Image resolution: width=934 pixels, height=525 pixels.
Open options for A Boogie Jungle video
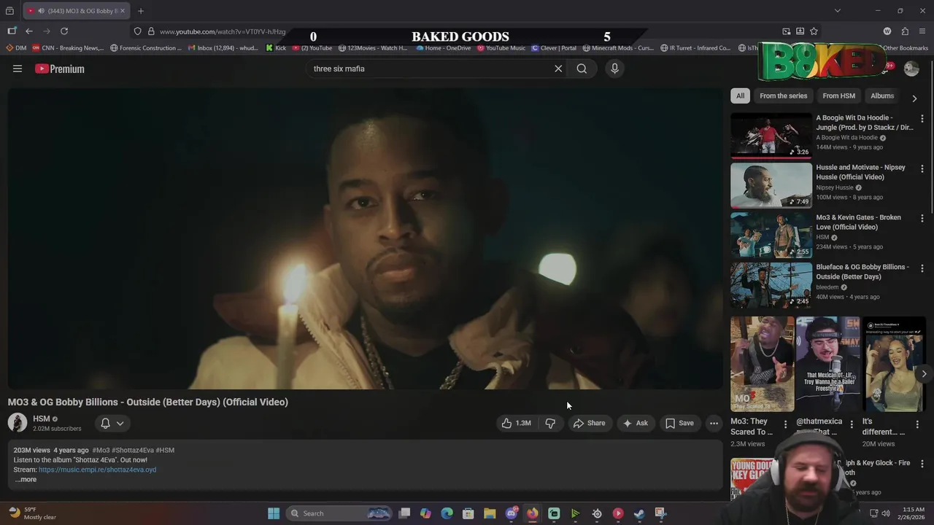922,119
